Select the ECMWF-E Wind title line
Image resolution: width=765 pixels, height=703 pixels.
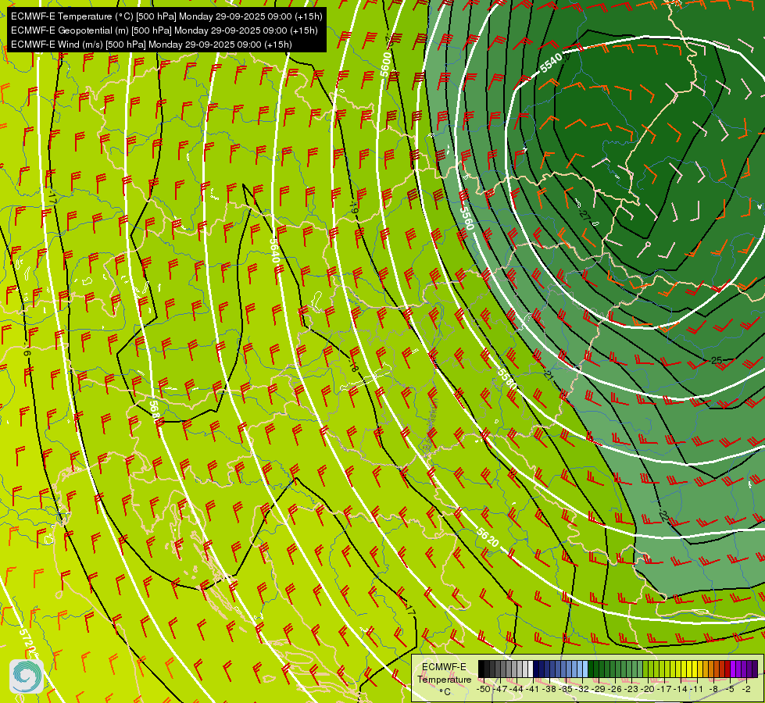tap(150, 44)
